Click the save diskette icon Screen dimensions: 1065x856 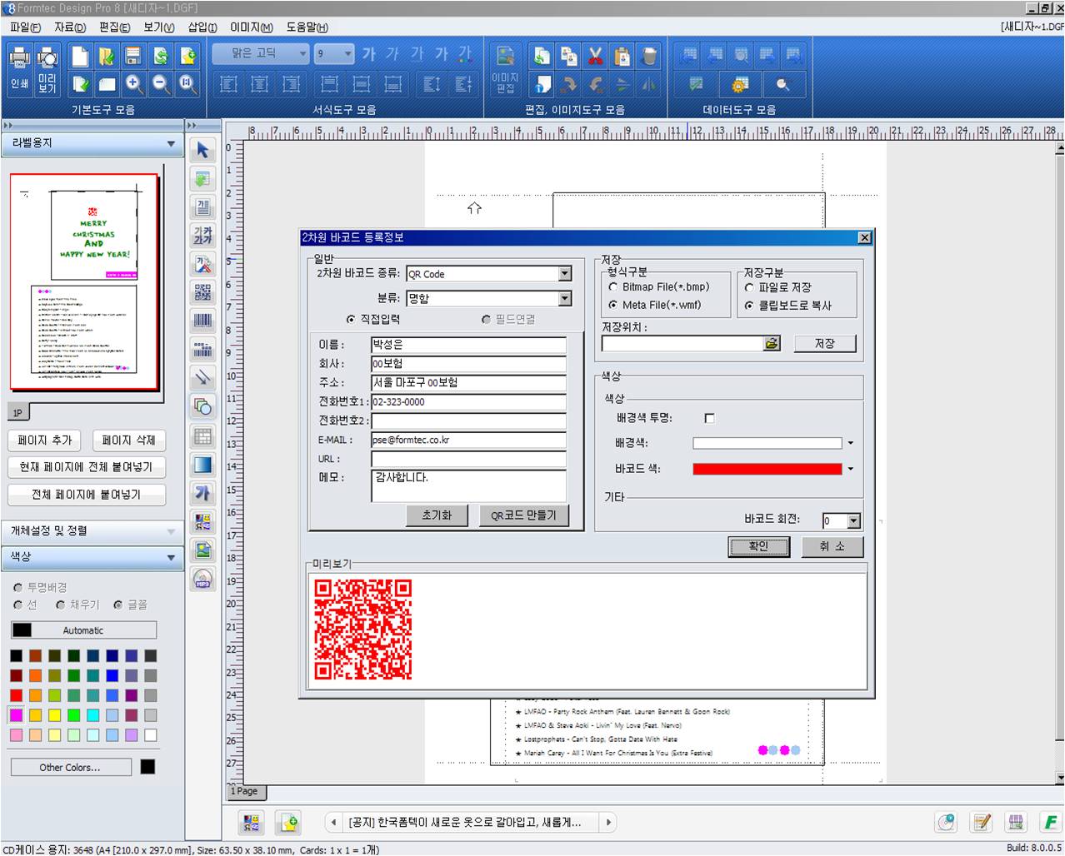[133, 57]
